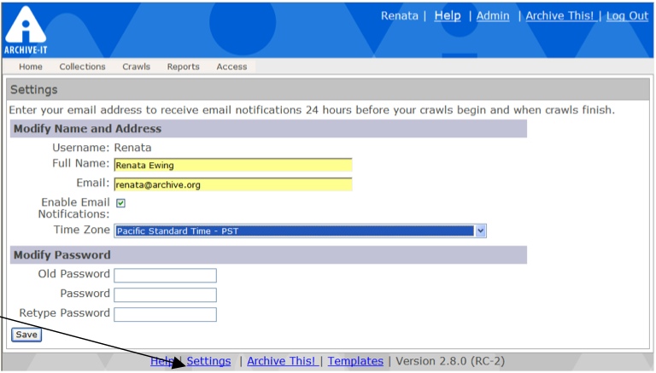
Task: Open the Home tab
Action: coord(31,67)
